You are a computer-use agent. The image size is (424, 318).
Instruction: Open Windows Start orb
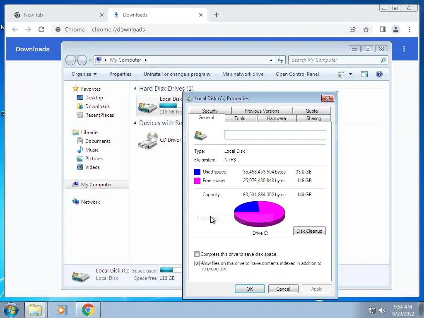11,310
